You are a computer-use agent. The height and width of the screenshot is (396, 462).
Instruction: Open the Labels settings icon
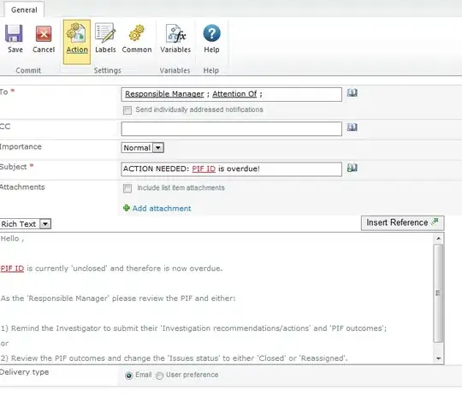tap(105, 33)
